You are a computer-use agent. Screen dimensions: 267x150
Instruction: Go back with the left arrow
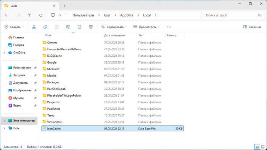(x=6, y=15)
